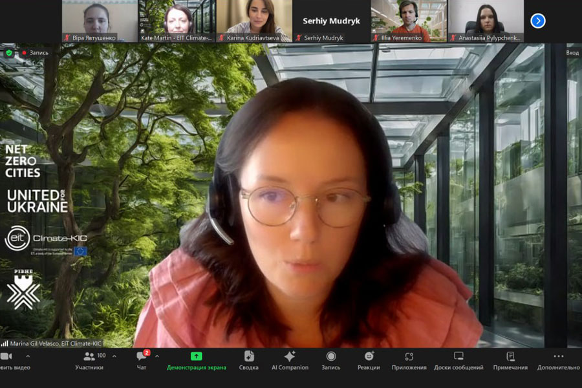Select Illia Yeremenko video thumbnail

click(x=409, y=21)
